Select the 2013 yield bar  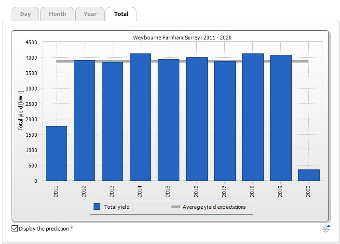[x=112, y=121]
